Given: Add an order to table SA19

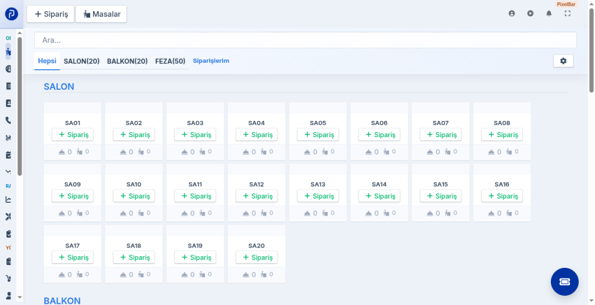Looking at the screenshot, I should tap(195, 257).
